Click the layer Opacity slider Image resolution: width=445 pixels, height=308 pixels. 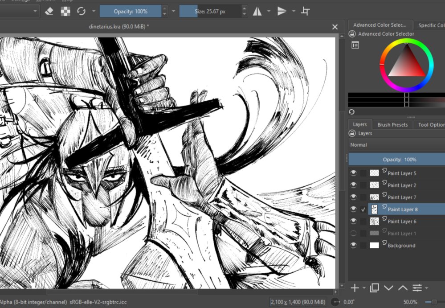[x=397, y=160]
